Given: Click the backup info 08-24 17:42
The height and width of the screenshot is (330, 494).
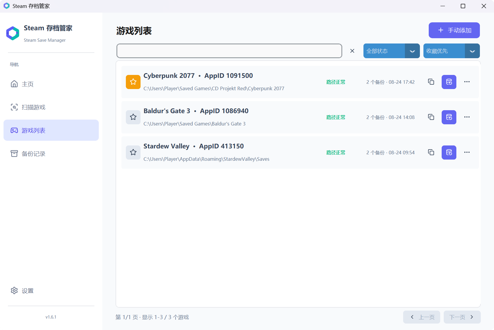Looking at the screenshot, I should pyautogui.click(x=390, y=82).
